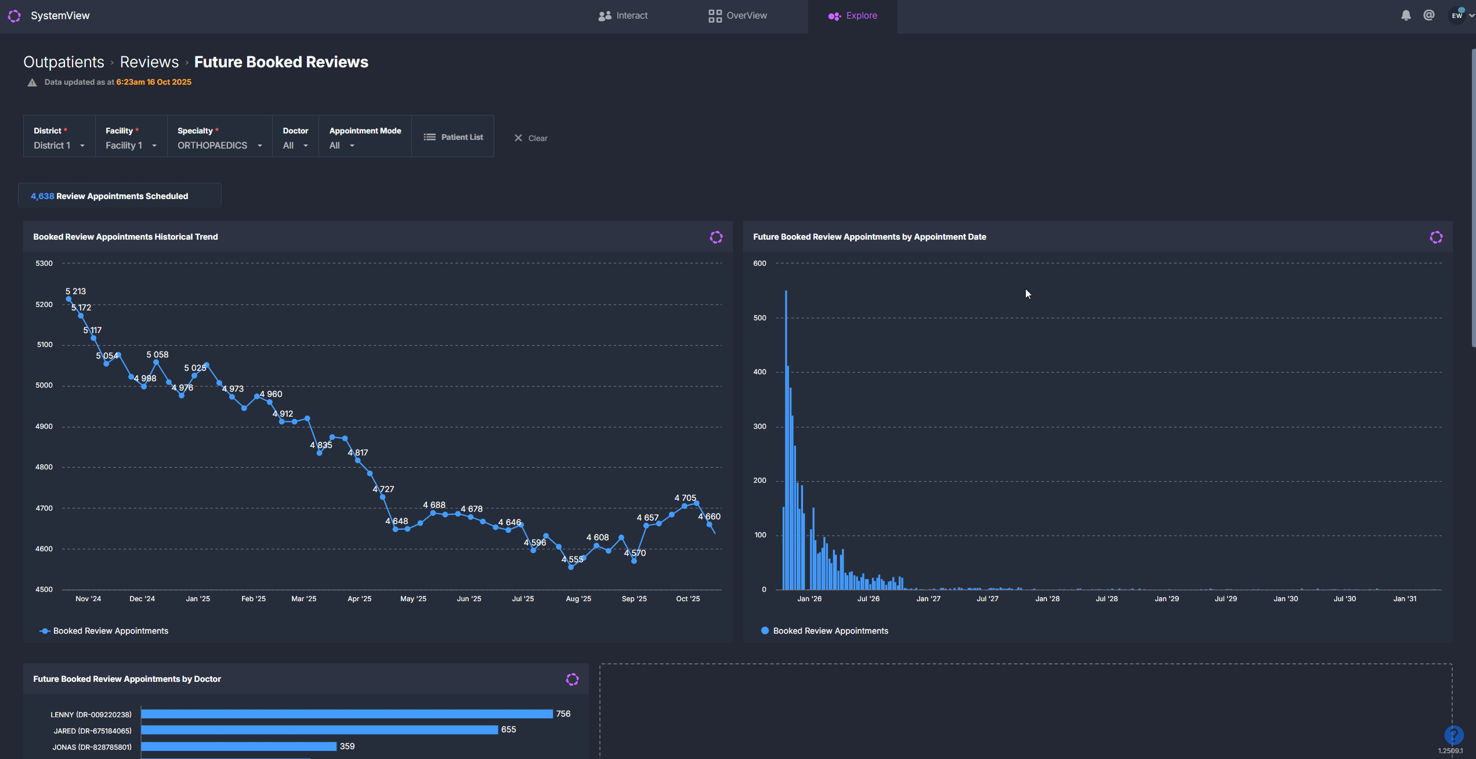This screenshot has width=1476, height=759.
Task: Open the notifications bell
Action: [1405, 16]
